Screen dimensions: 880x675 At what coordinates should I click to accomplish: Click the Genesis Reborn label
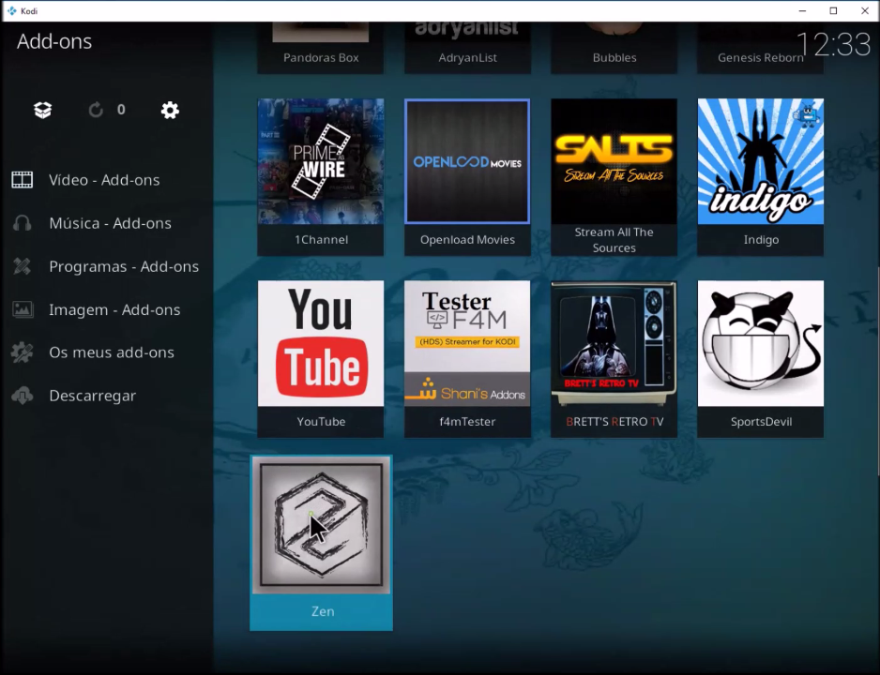coord(761,58)
